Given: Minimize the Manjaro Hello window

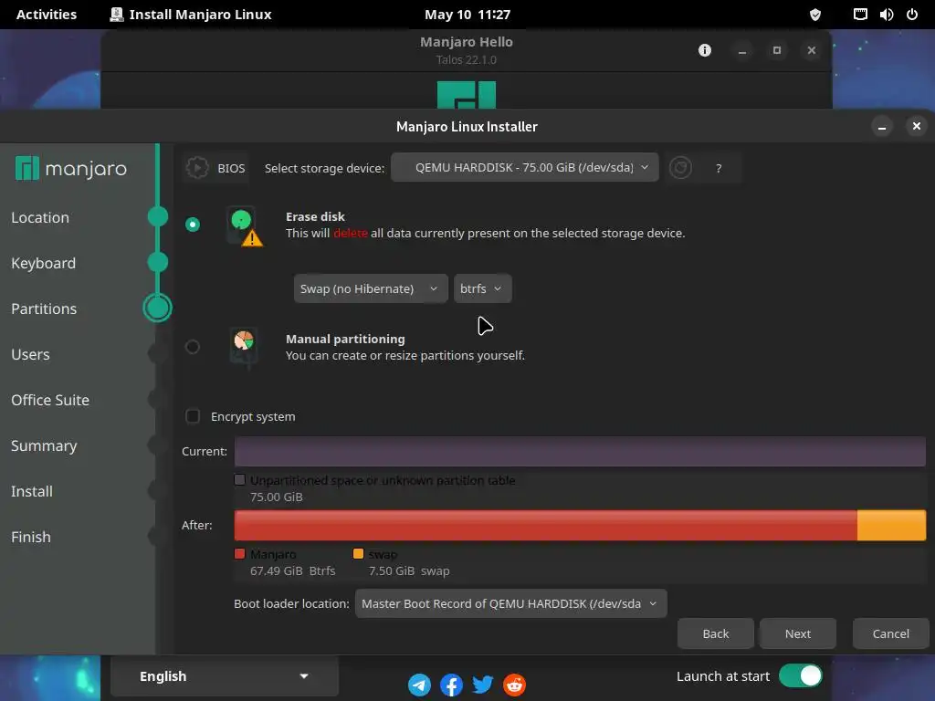Looking at the screenshot, I should click(742, 51).
